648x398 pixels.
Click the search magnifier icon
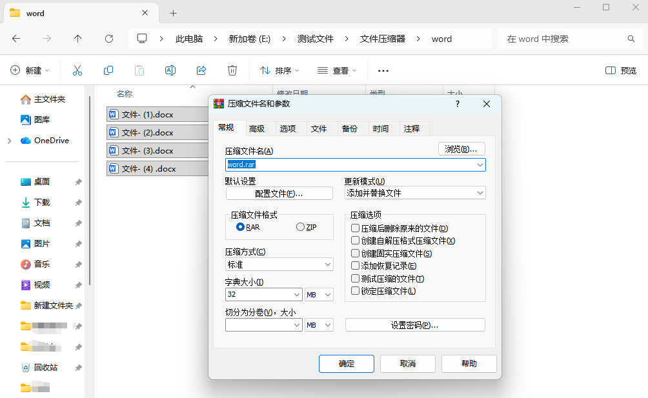631,39
